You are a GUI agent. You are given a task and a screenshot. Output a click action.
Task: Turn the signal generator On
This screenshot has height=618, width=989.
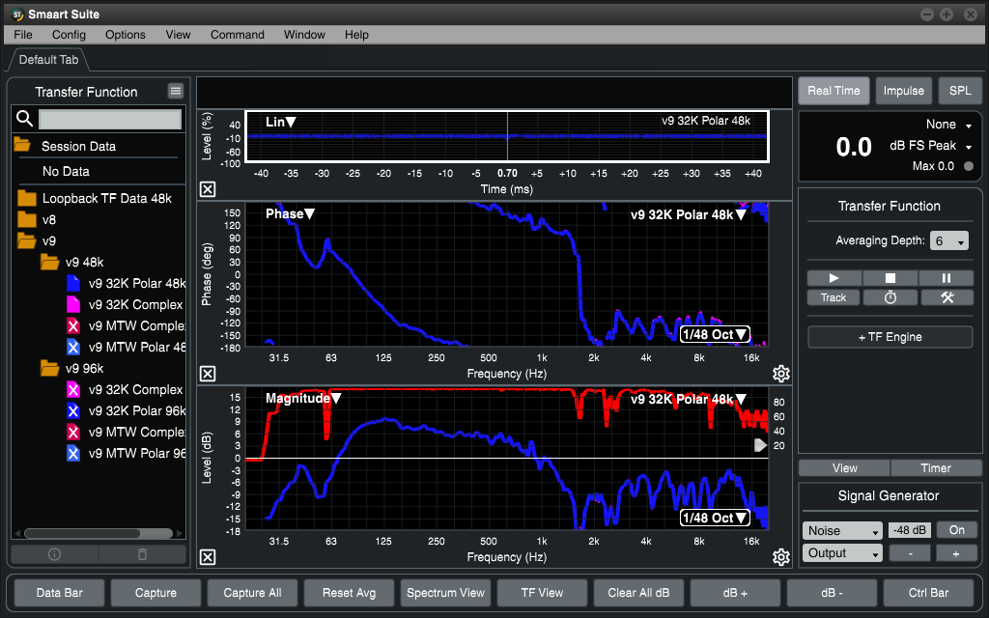coord(957,530)
